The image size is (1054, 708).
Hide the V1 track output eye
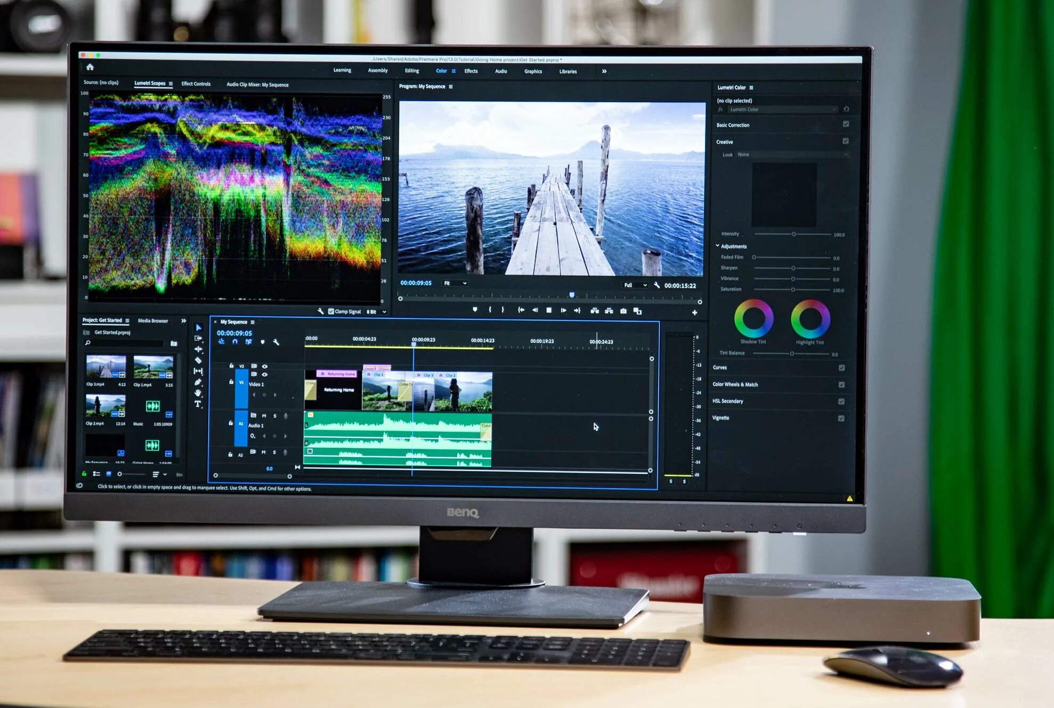(264, 374)
